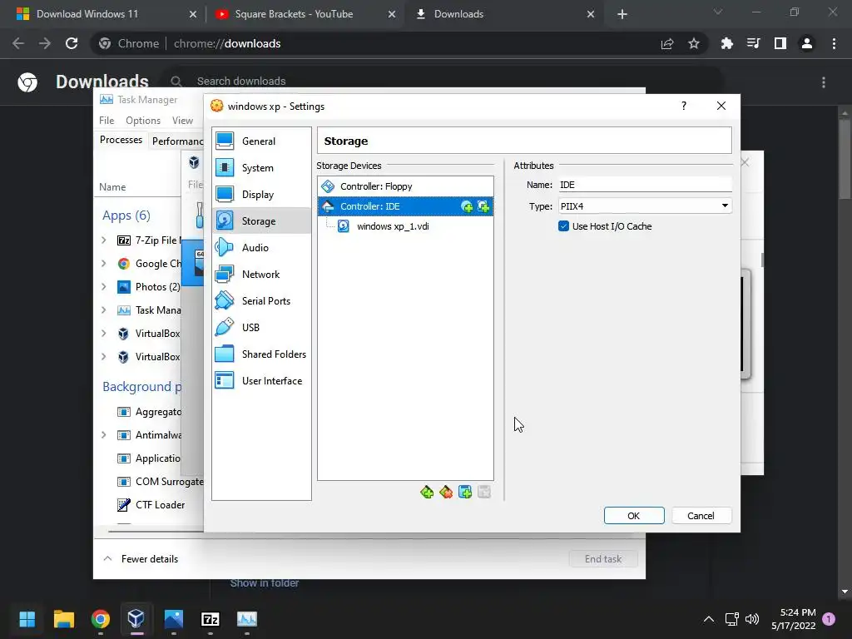Image resolution: width=852 pixels, height=639 pixels.
Task: Open Downloads page more actions menu
Action: tap(824, 82)
